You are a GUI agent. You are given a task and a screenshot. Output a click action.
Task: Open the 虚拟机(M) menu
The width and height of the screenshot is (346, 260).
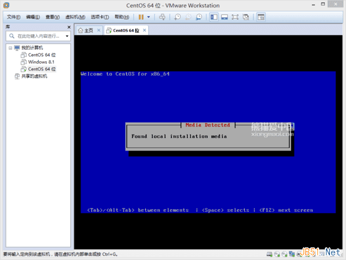pos(75,17)
